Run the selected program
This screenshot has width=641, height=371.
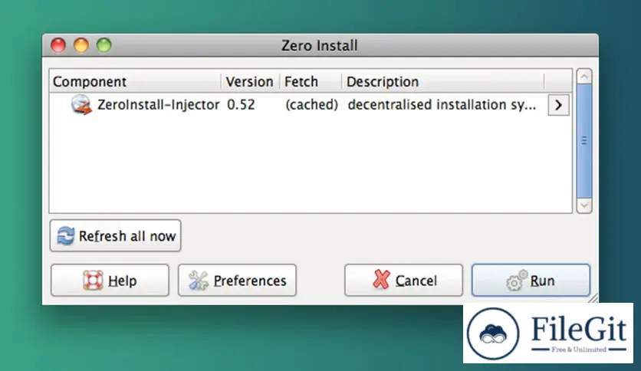coord(531,281)
